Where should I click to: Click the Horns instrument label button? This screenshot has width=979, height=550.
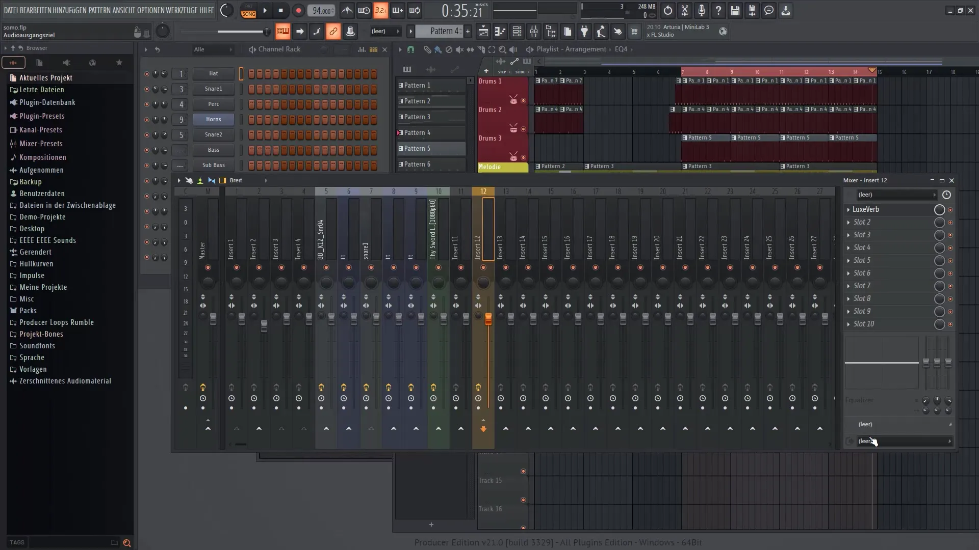coord(213,119)
